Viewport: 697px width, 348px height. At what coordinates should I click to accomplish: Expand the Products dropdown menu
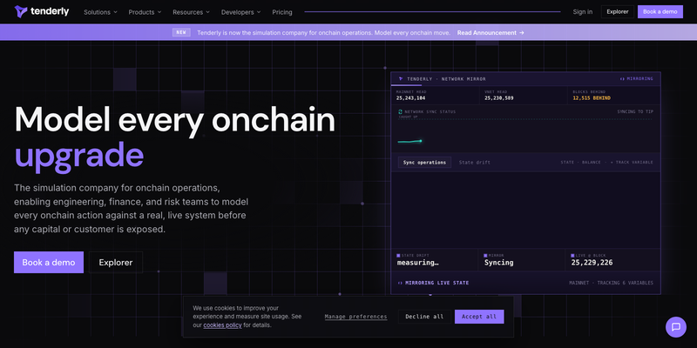[145, 12]
